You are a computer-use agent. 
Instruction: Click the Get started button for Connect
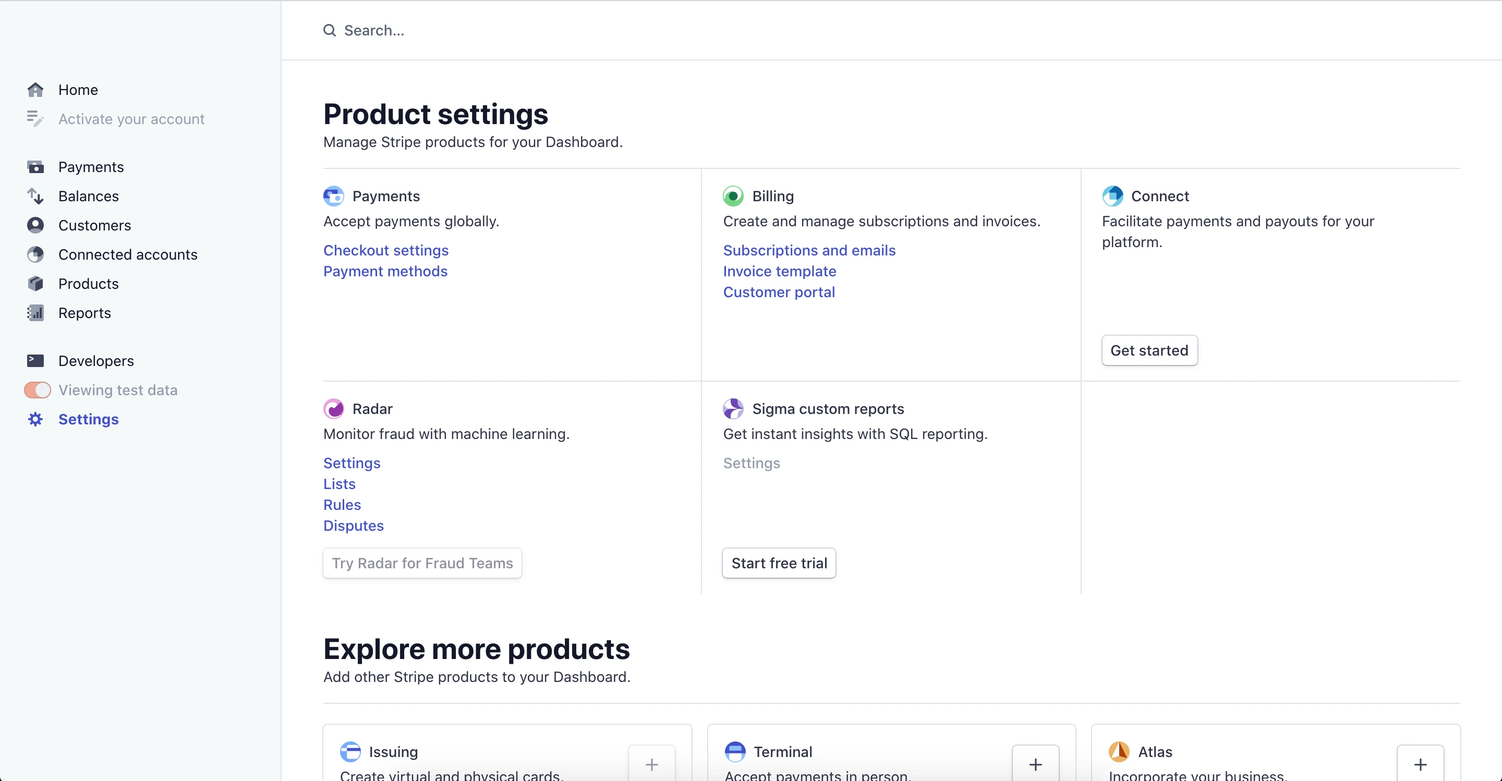tap(1148, 350)
